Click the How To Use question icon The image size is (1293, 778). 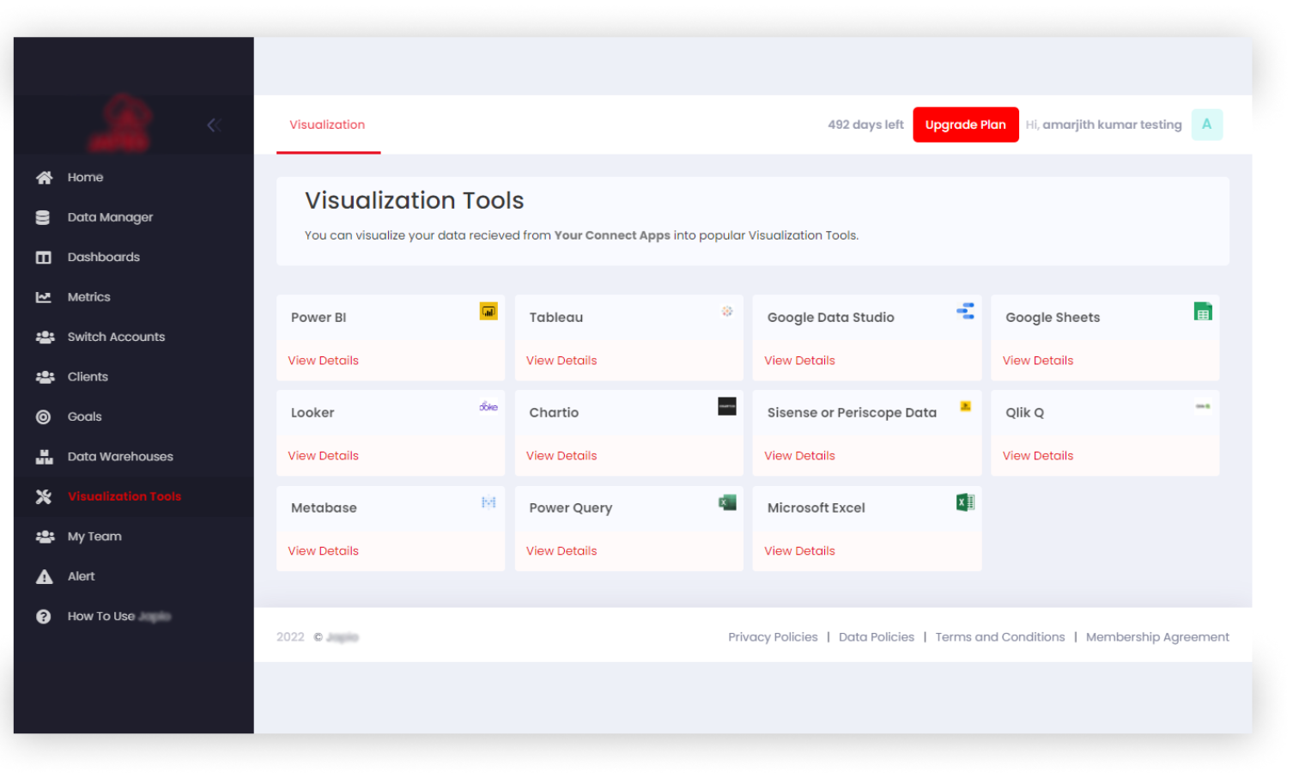tap(43, 617)
